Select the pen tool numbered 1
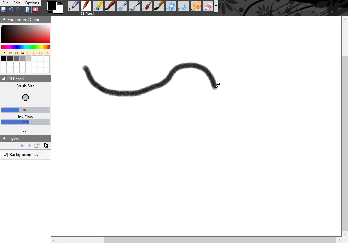This screenshot has height=243, width=348. [x=74, y=6]
